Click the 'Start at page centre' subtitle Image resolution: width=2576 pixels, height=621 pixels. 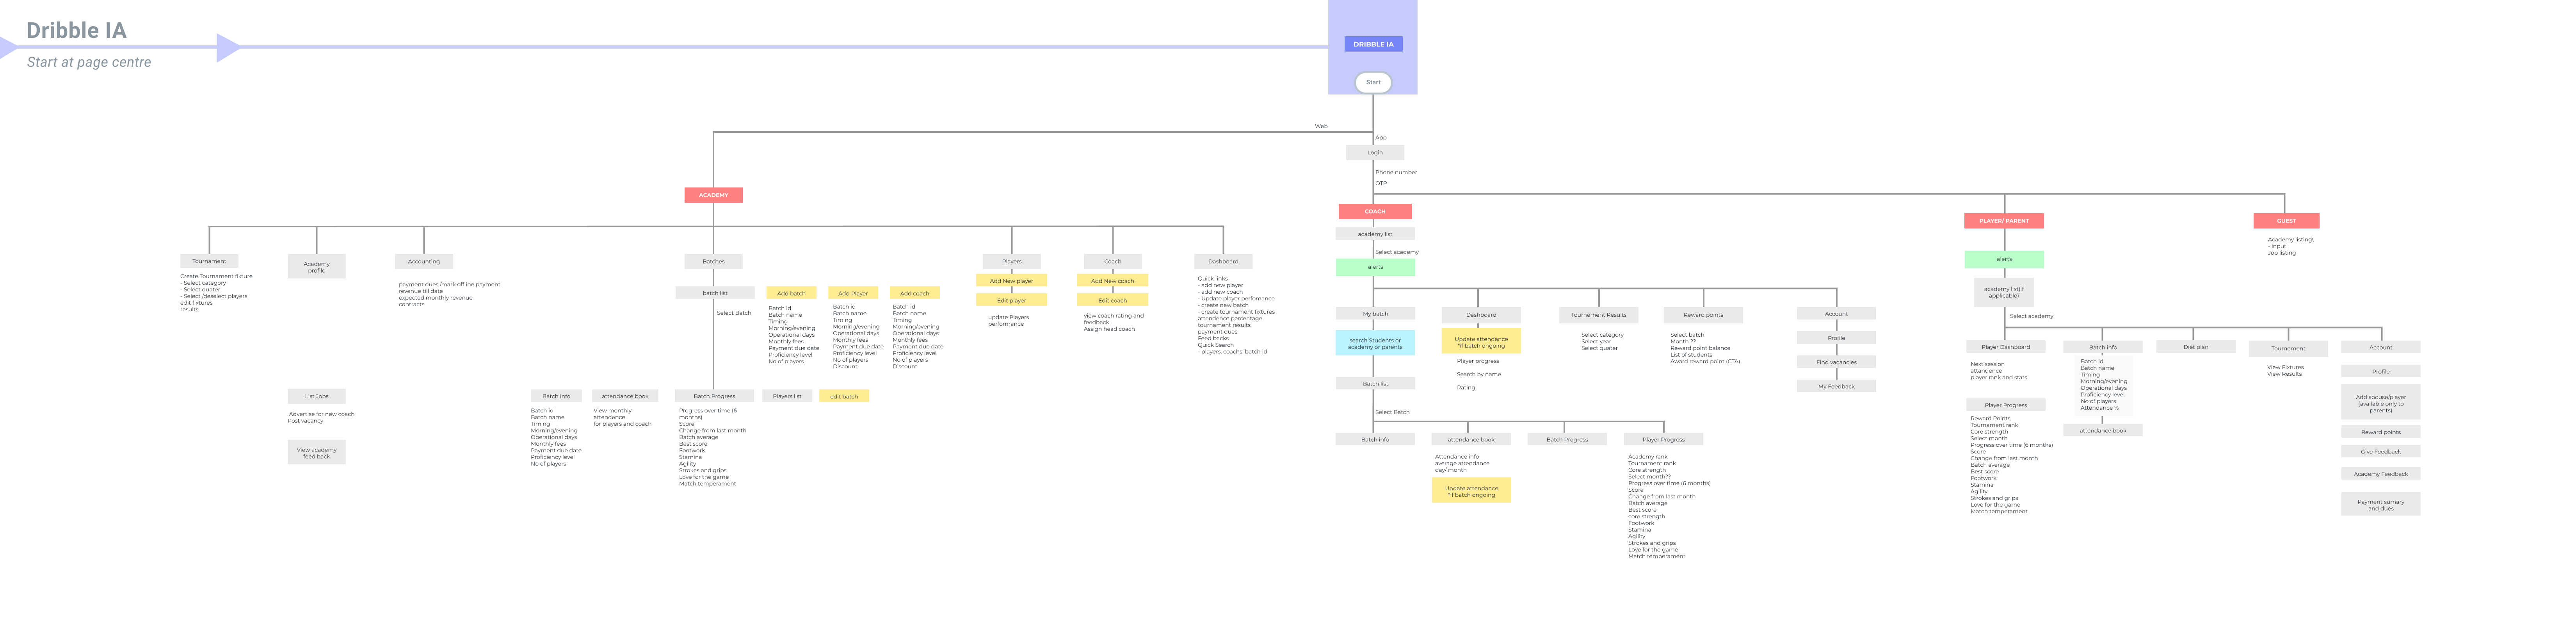coord(89,62)
